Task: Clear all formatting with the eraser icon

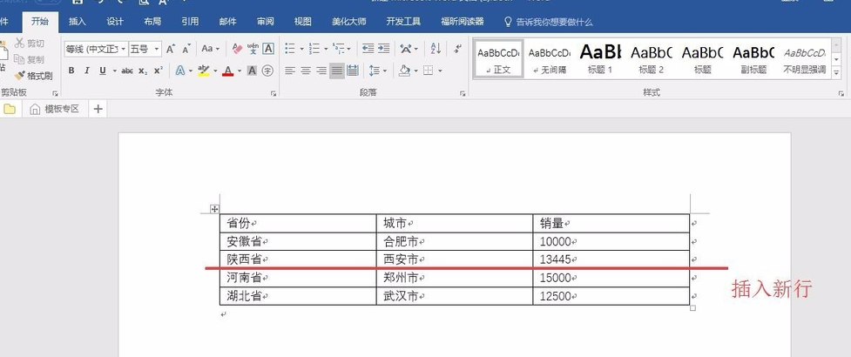Action: pyautogui.click(x=235, y=49)
